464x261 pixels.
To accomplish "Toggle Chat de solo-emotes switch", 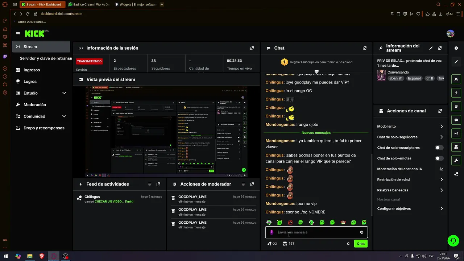I will click(x=439, y=158).
